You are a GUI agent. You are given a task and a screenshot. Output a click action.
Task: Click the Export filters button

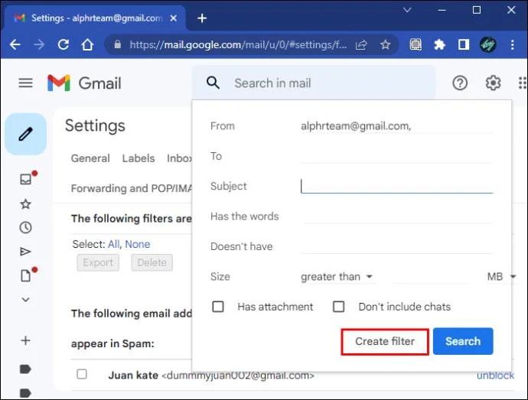(98, 262)
